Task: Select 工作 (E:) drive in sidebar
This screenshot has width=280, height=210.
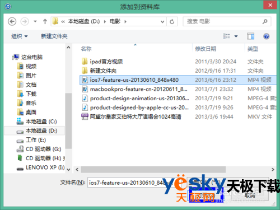Action: pos(31,140)
